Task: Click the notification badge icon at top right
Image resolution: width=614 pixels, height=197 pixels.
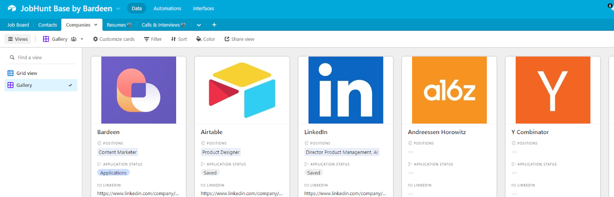Action: point(610,6)
